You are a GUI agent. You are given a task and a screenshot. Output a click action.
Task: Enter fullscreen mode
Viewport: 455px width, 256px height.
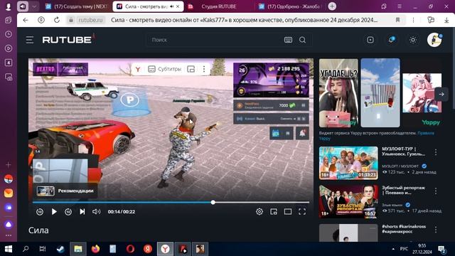coord(302,212)
